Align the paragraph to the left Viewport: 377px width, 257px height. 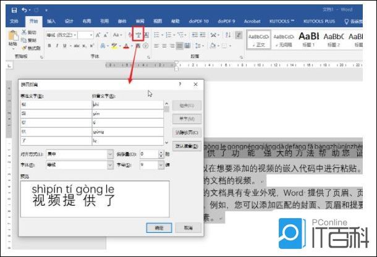(x=156, y=46)
